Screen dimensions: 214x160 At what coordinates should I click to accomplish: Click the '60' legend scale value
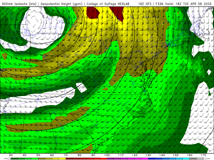[52, 155]
